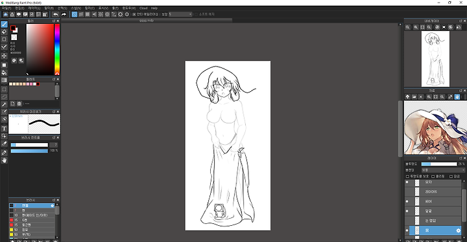The image size is (467, 242).
Task: Select the Gradient tool
Action: (4, 80)
